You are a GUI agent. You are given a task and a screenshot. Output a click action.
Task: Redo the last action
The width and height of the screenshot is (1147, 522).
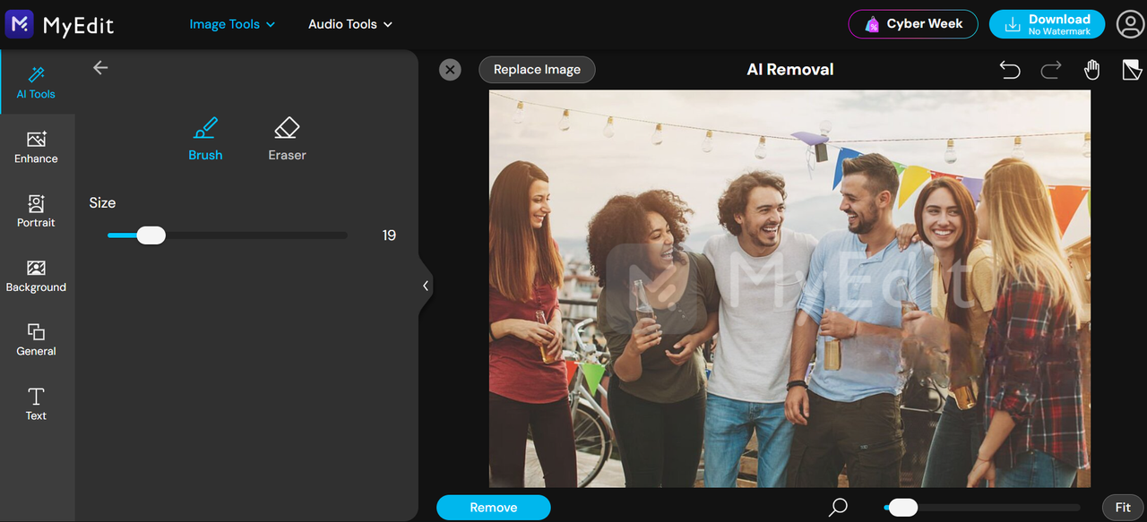click(1050, 70)
